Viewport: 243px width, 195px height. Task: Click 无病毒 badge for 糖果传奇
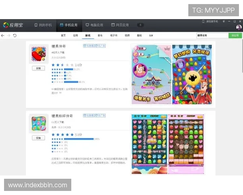coord(89,46)
